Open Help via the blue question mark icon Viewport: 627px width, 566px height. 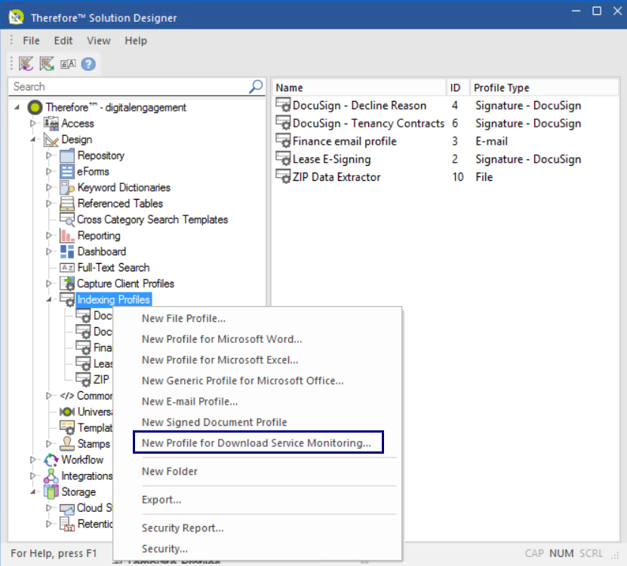pos(88,64)
